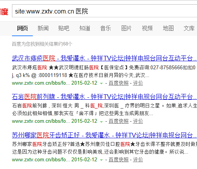Screen dimensions: 197x169
Task: Click snippet text 免费咨询:027-87585666
Action: point(156,67)
